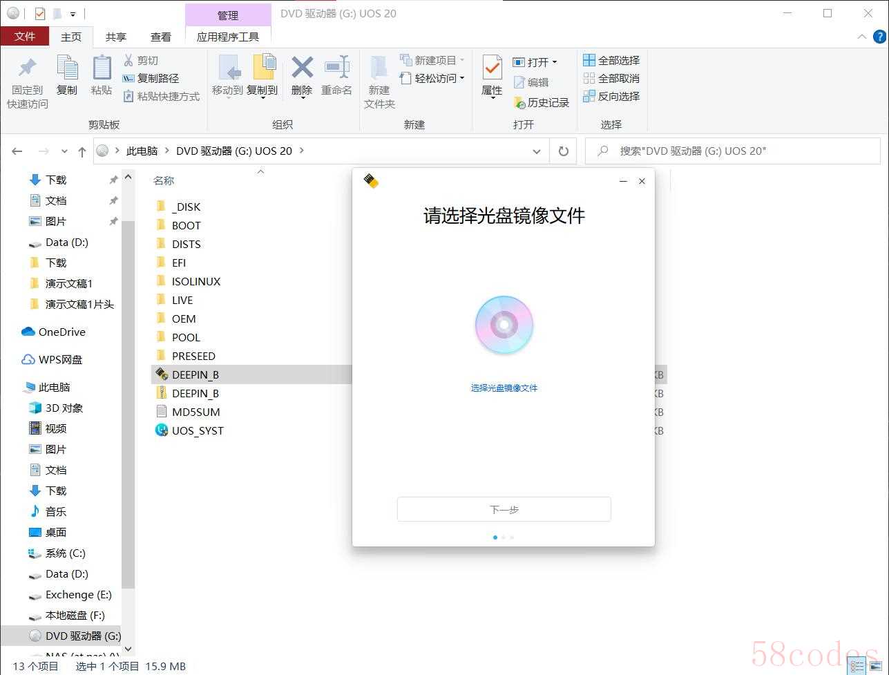Expand address bar history dropdown

[x=537, y=151]
